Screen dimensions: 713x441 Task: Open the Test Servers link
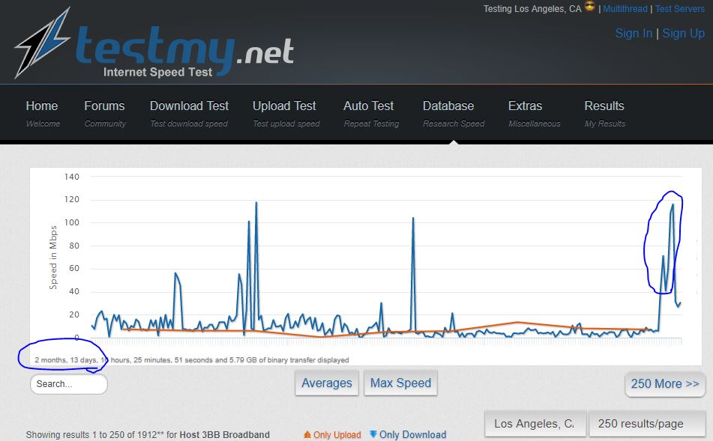click(680, 9)
